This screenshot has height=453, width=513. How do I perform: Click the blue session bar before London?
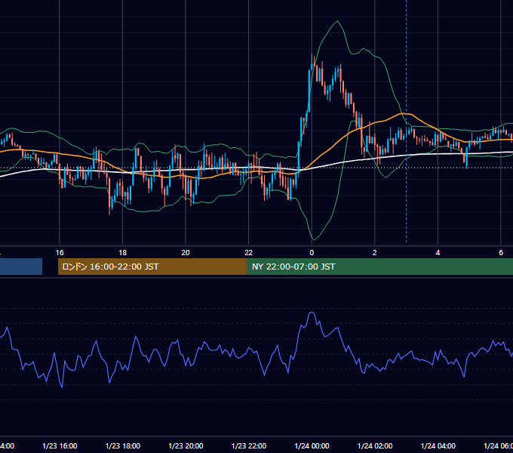coord(21,267)
